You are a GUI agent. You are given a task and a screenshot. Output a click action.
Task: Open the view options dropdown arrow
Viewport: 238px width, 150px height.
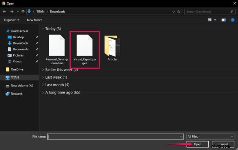click(x=215, y=20)
